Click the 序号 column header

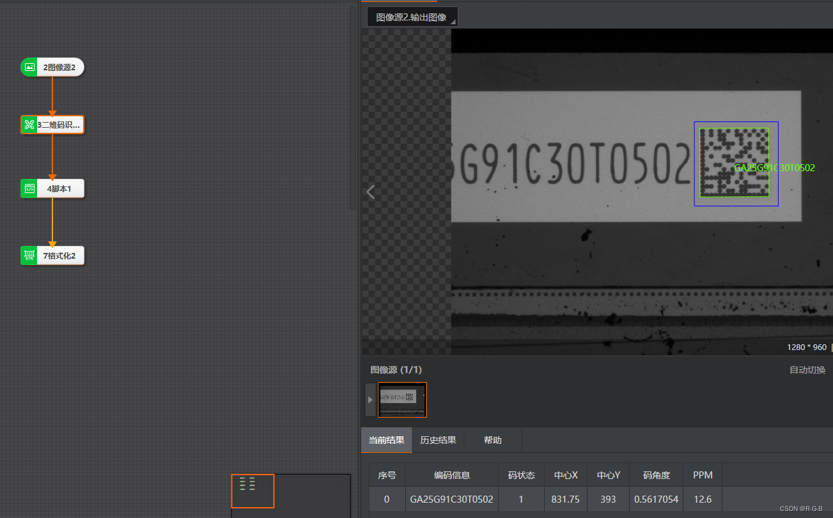click(x=387, y=475)
